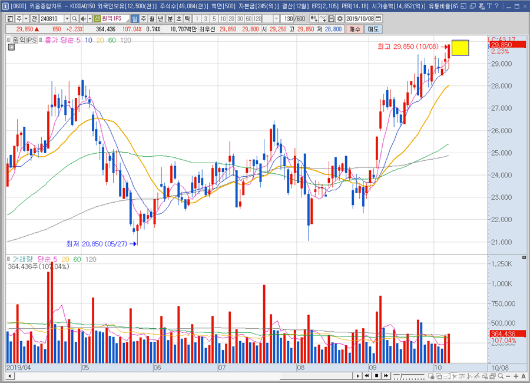This screenshot has height=383, width=530.
Task: Click the horizontal scrollbar track
Action: point(183,376)
